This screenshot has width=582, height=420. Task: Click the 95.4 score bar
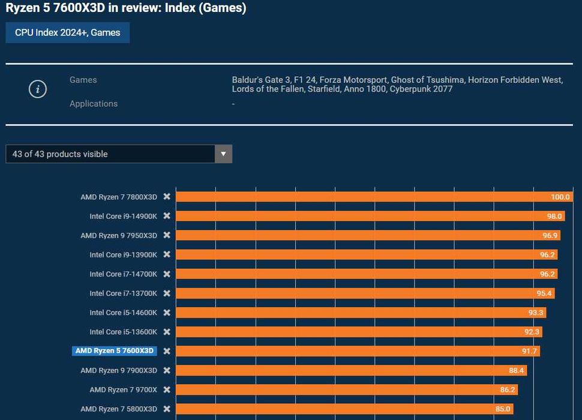[365, 293]
